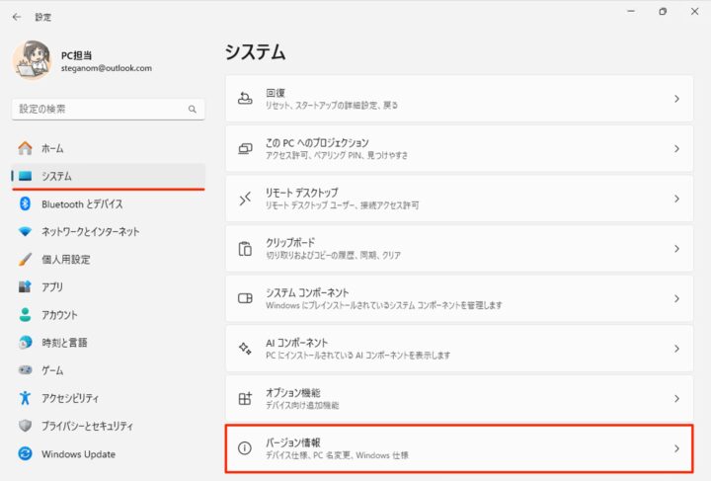Expand リモート デスクトップ chevron
The image size is (711, 481).
pyautogui.click(x=676, y=199)
